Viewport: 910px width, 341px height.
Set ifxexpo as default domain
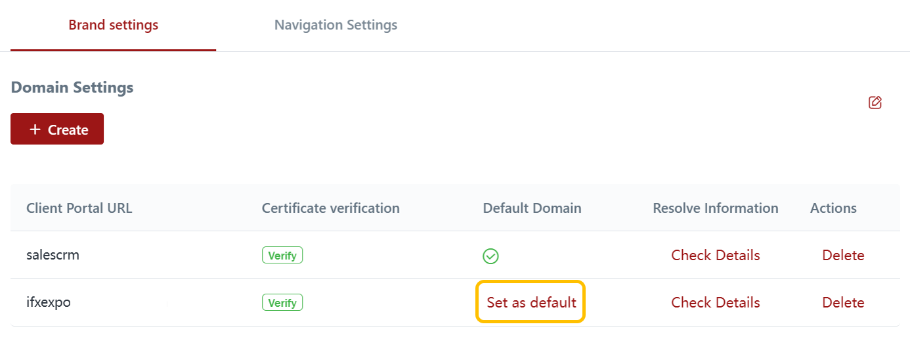(x=531, y=303)
